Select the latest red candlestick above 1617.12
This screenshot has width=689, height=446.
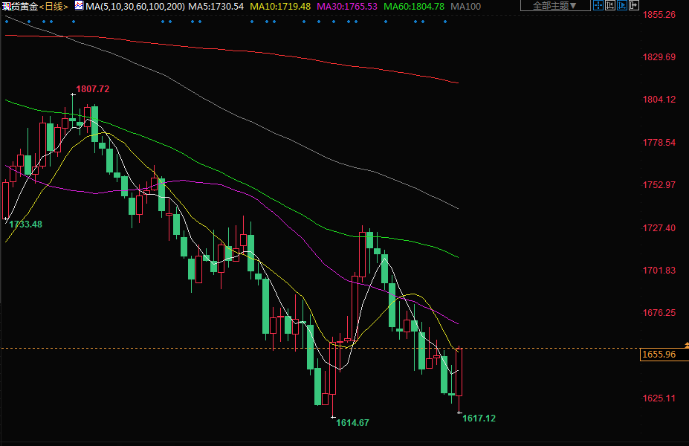[x=460, y=372]
